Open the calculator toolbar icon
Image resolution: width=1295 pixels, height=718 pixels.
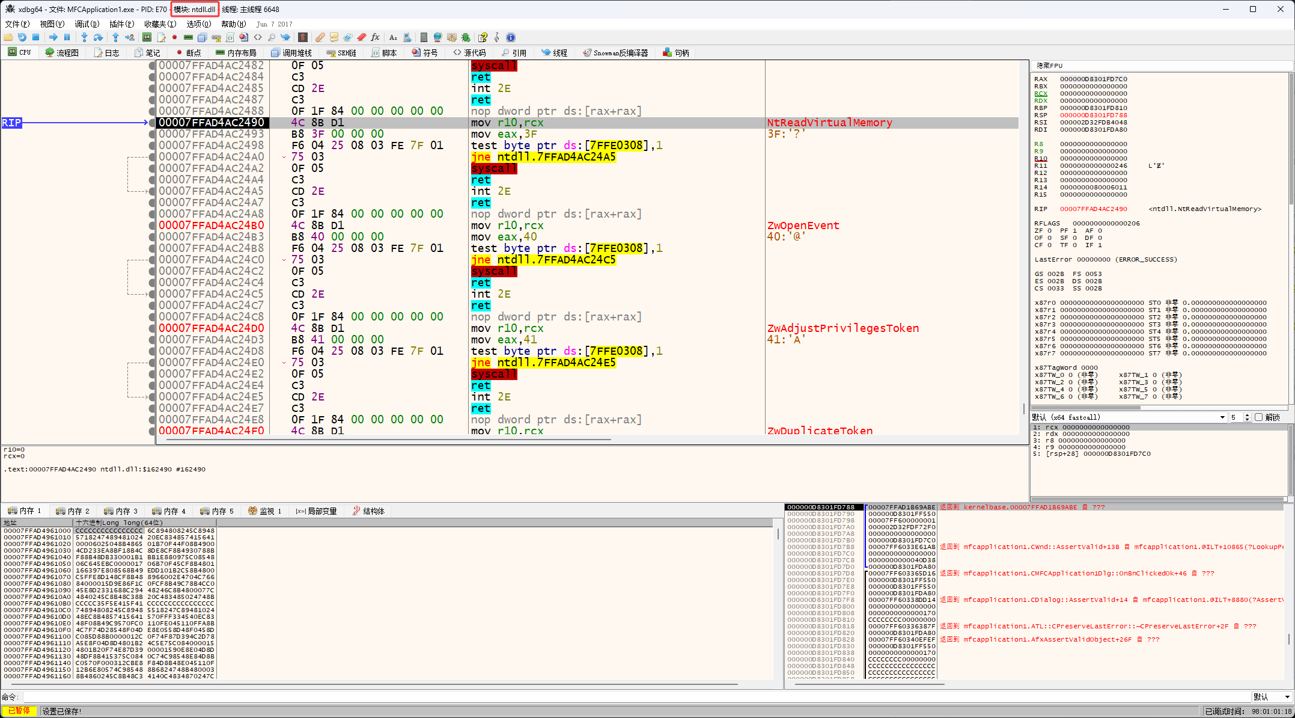[x=424, y=37]
